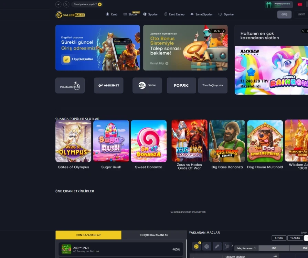Select the volleyball sport icon
Screen dimensions: 308x258
[206, 246]
